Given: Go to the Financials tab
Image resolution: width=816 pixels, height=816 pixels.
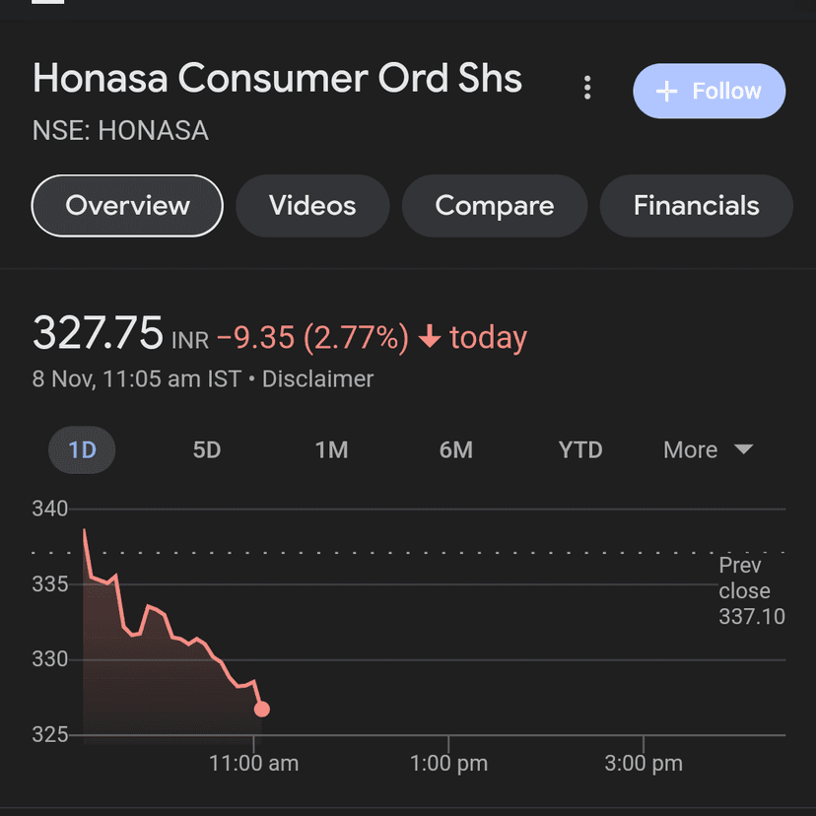Looking at the screenshot, I should click(696, 206).
